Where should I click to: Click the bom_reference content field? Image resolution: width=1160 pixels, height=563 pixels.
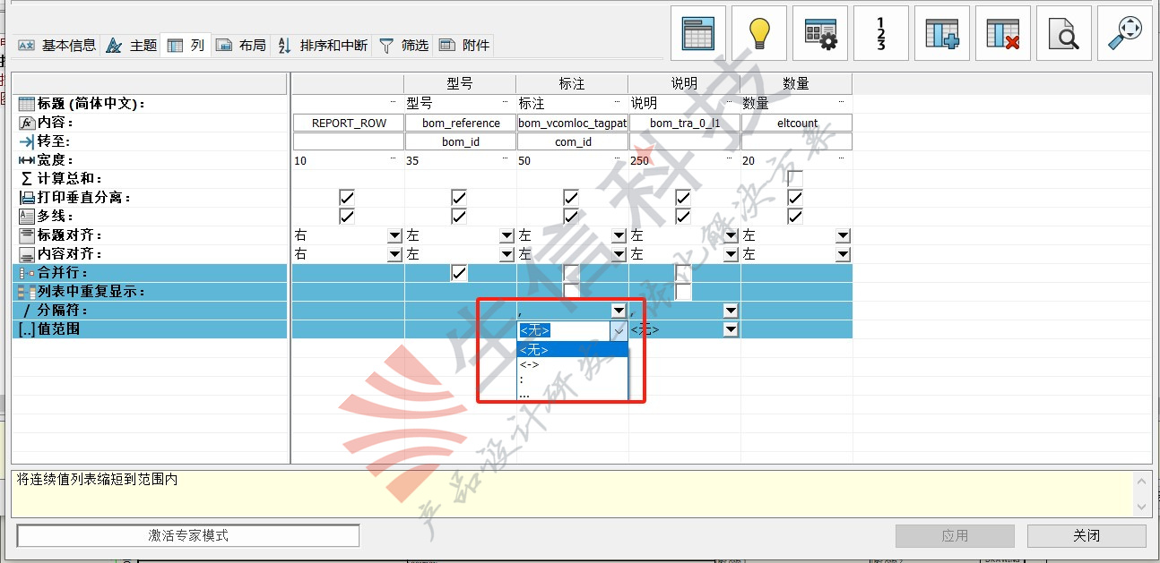tap(460, 123)
